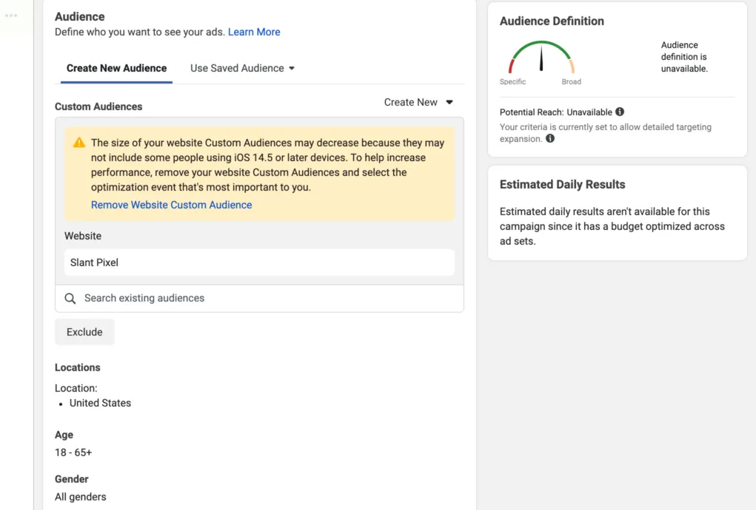Click the yellow warning triangle icon
Screen dimensions: 756x510
[x=79, y=143]
